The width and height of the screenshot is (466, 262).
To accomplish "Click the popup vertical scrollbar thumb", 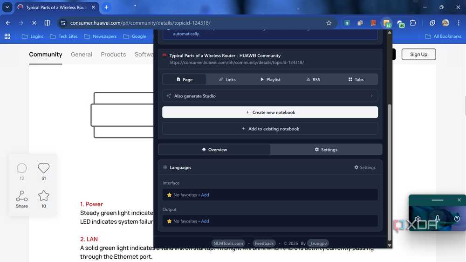I will [x=389, y=172].
